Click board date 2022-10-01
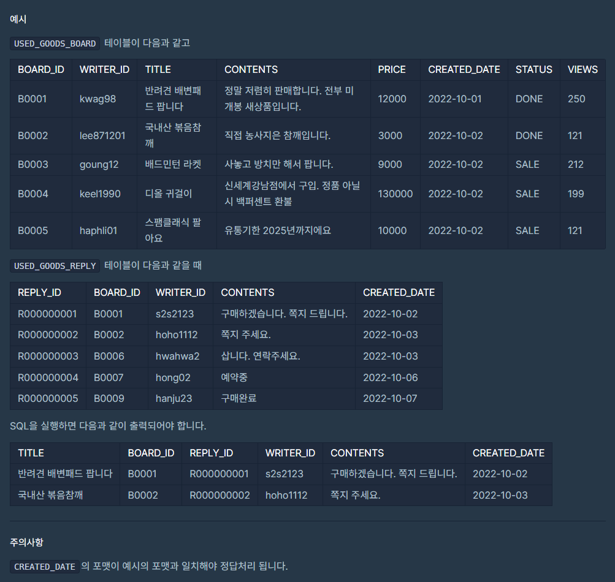 click(454, 99)
